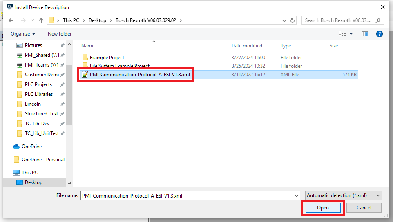
Task: Open the Organize dropdown menu
Action: click(x=23, y=34)
